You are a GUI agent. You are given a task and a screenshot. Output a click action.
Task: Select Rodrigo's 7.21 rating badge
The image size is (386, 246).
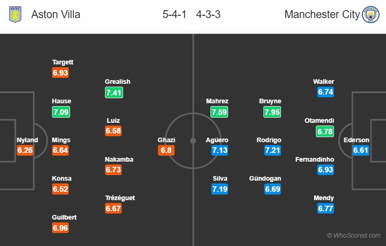273,151
